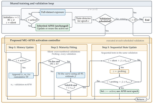Select the 'Full-dataset exposure' box
The width and height of the screenshot is (153, 104).
[53, 12]
